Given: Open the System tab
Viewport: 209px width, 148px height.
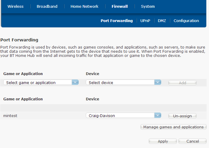Looking at the screenshot, I should [x=148, y=6].
